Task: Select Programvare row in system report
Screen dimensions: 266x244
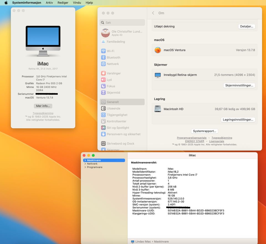Action: click(104, 167)
